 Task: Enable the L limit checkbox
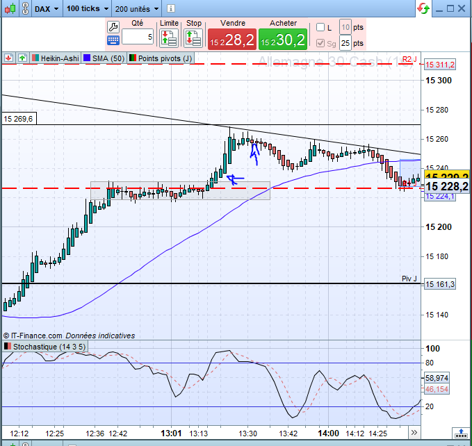(320, 27)
